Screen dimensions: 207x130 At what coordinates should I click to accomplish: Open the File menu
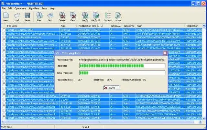click(x=4, y=8)
